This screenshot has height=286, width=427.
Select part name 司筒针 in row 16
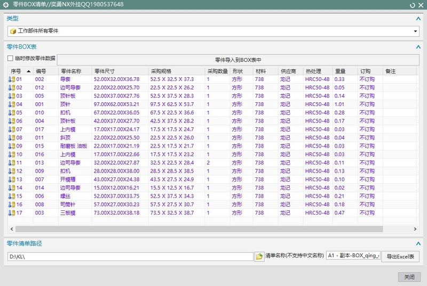coord(68,205)
